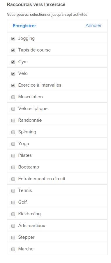Uncheck the Tapis de course checkbox
This screenshot has width=111, height=263.
(13, 50)
